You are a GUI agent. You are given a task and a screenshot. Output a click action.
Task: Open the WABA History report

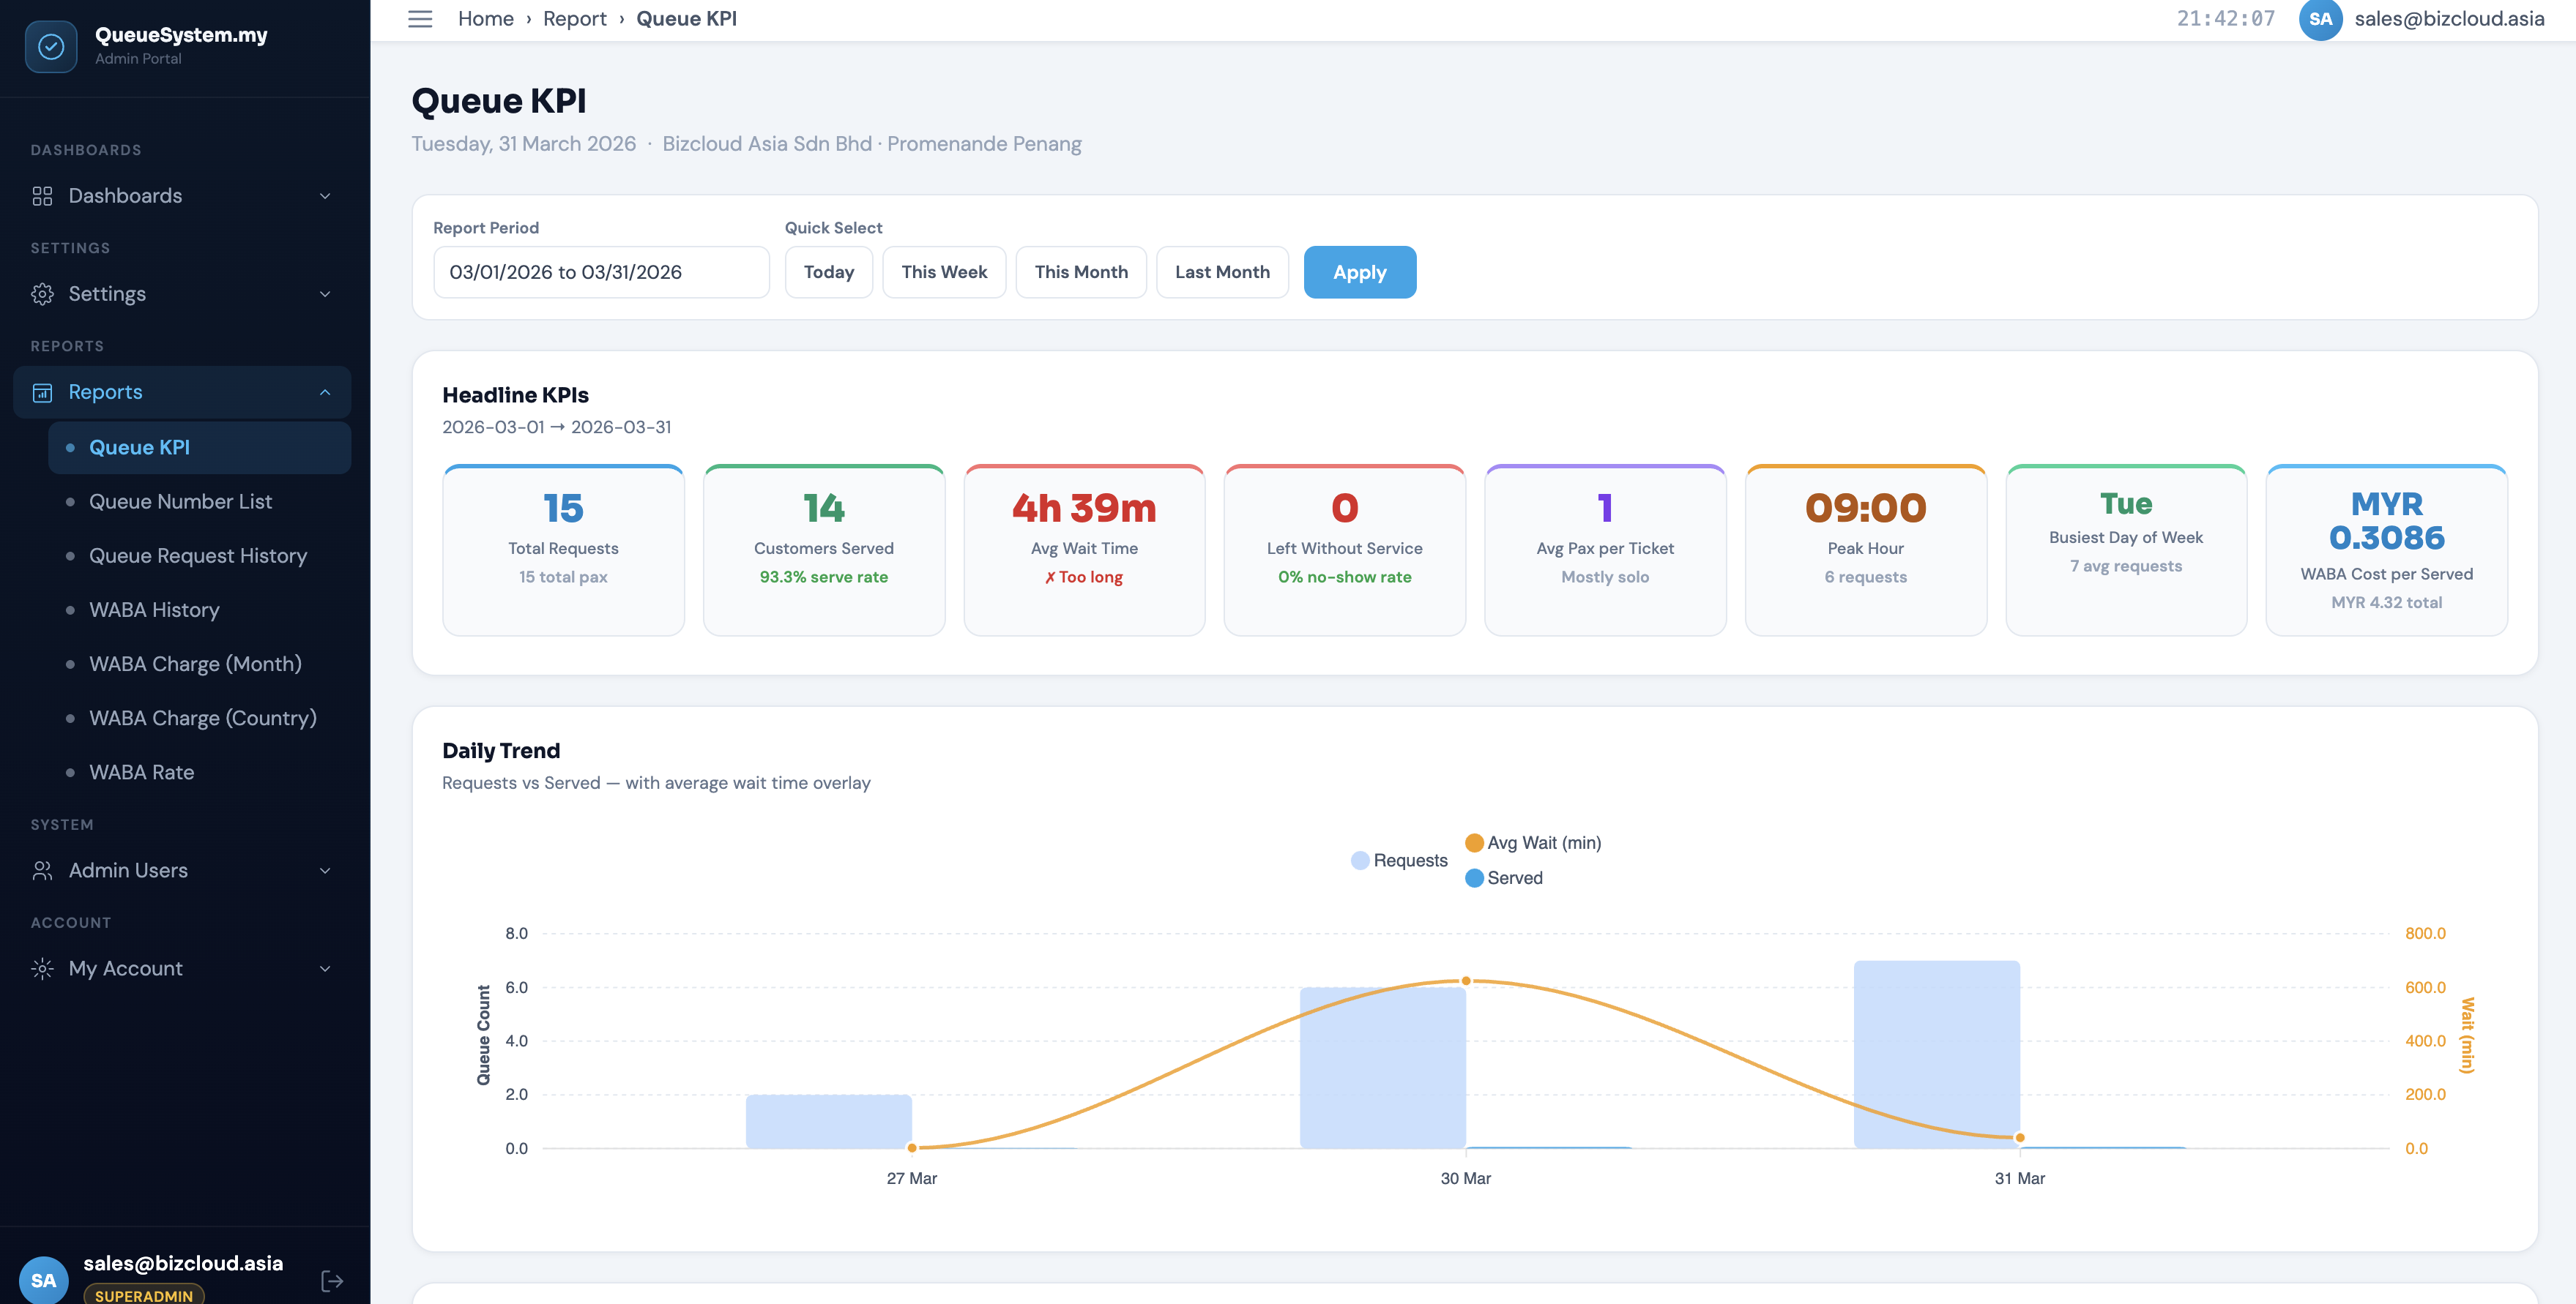[x=154, y=610]
